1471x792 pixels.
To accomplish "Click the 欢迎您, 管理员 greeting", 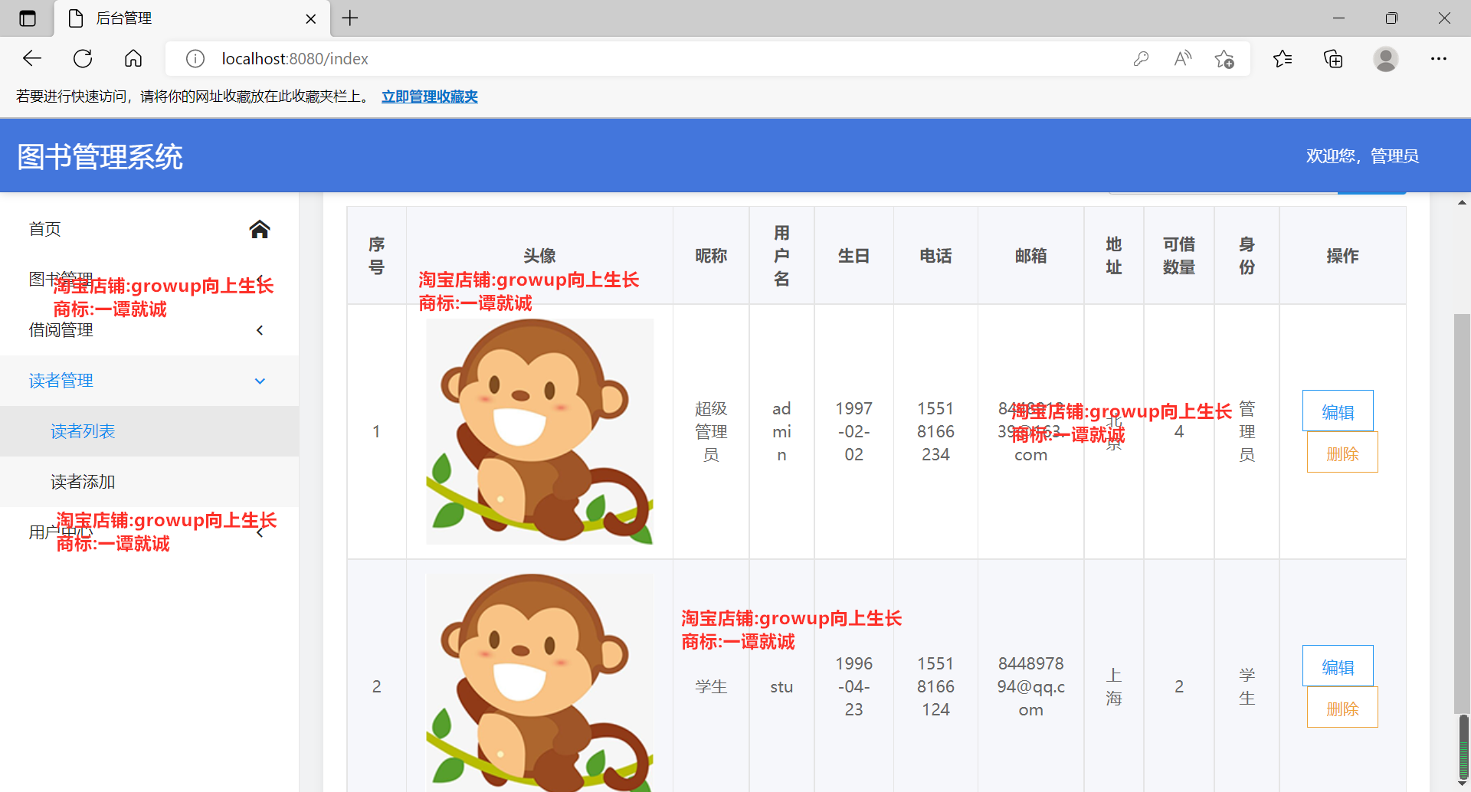I will (x=1362, y=156).
